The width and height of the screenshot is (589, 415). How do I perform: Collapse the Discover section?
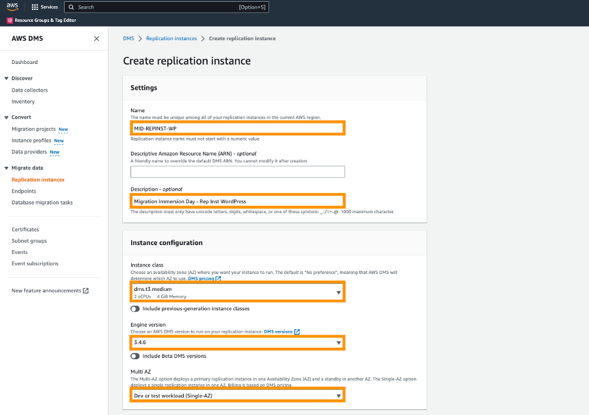(x=6, y=78)
